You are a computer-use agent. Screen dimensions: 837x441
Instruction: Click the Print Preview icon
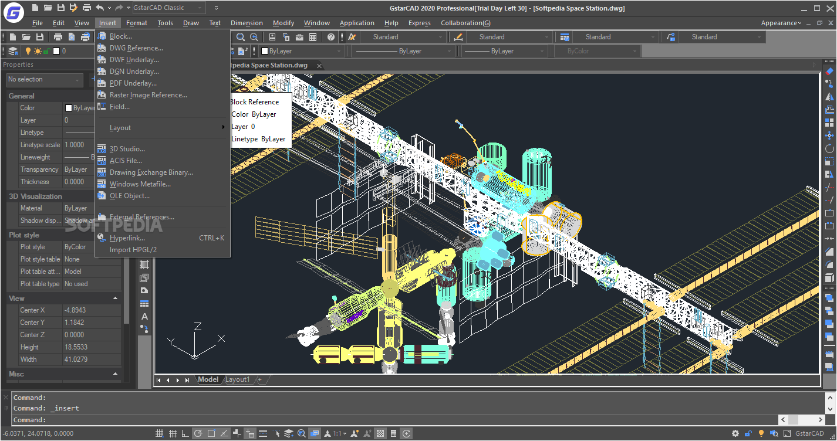pyautogui.click(x=71, y=37)
